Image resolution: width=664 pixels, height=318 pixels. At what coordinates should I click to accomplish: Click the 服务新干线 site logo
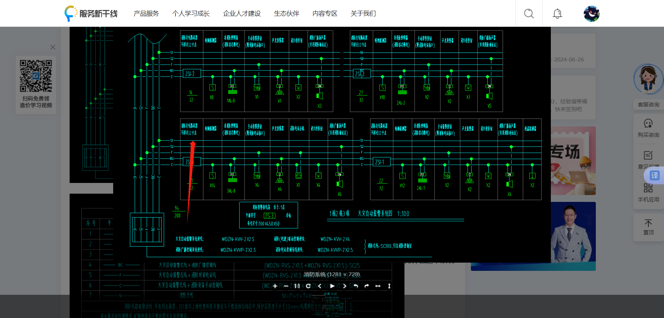(x=91, y=14)
